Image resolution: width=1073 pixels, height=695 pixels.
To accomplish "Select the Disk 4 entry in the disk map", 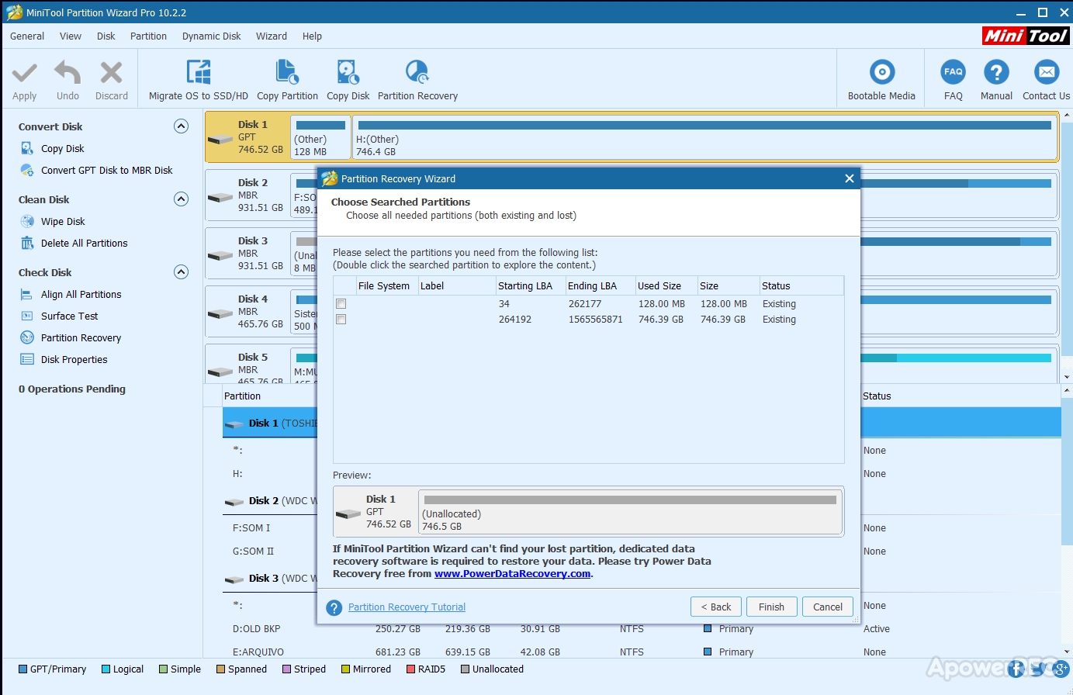I will (x=248, y=312).
